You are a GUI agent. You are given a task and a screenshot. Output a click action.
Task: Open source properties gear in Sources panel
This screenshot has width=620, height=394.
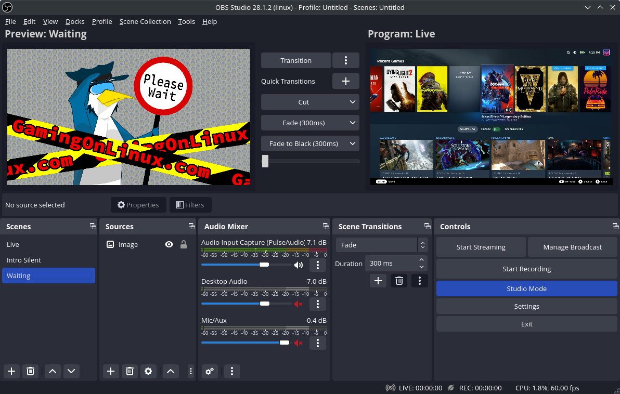[x=149, y=371]
